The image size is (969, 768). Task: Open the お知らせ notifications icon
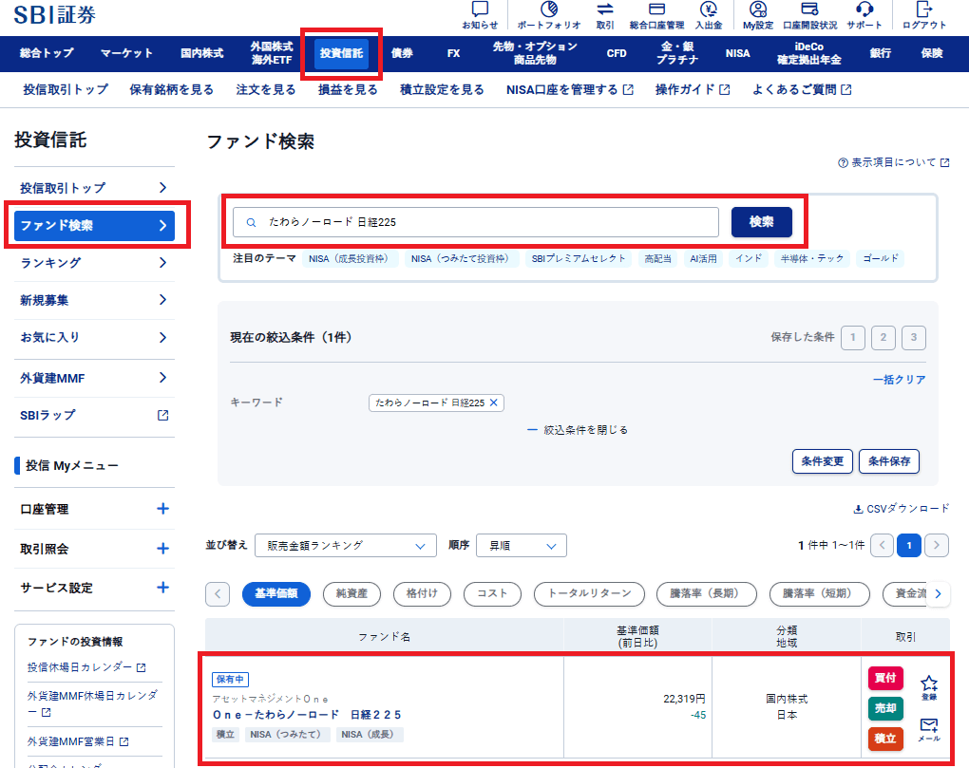pyautogui.click(x=480, y=9)
